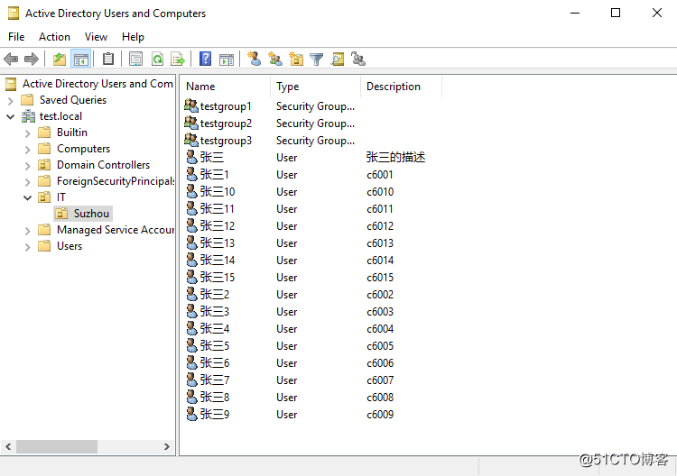Click the tree pane scroll left arrow
Image resolution: width=677 pixels, height=476 pixels.
click(8, 446)
